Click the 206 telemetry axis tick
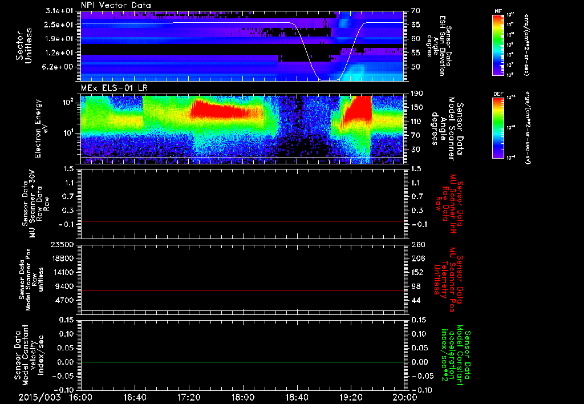584x404 pixels. point(418,258)
